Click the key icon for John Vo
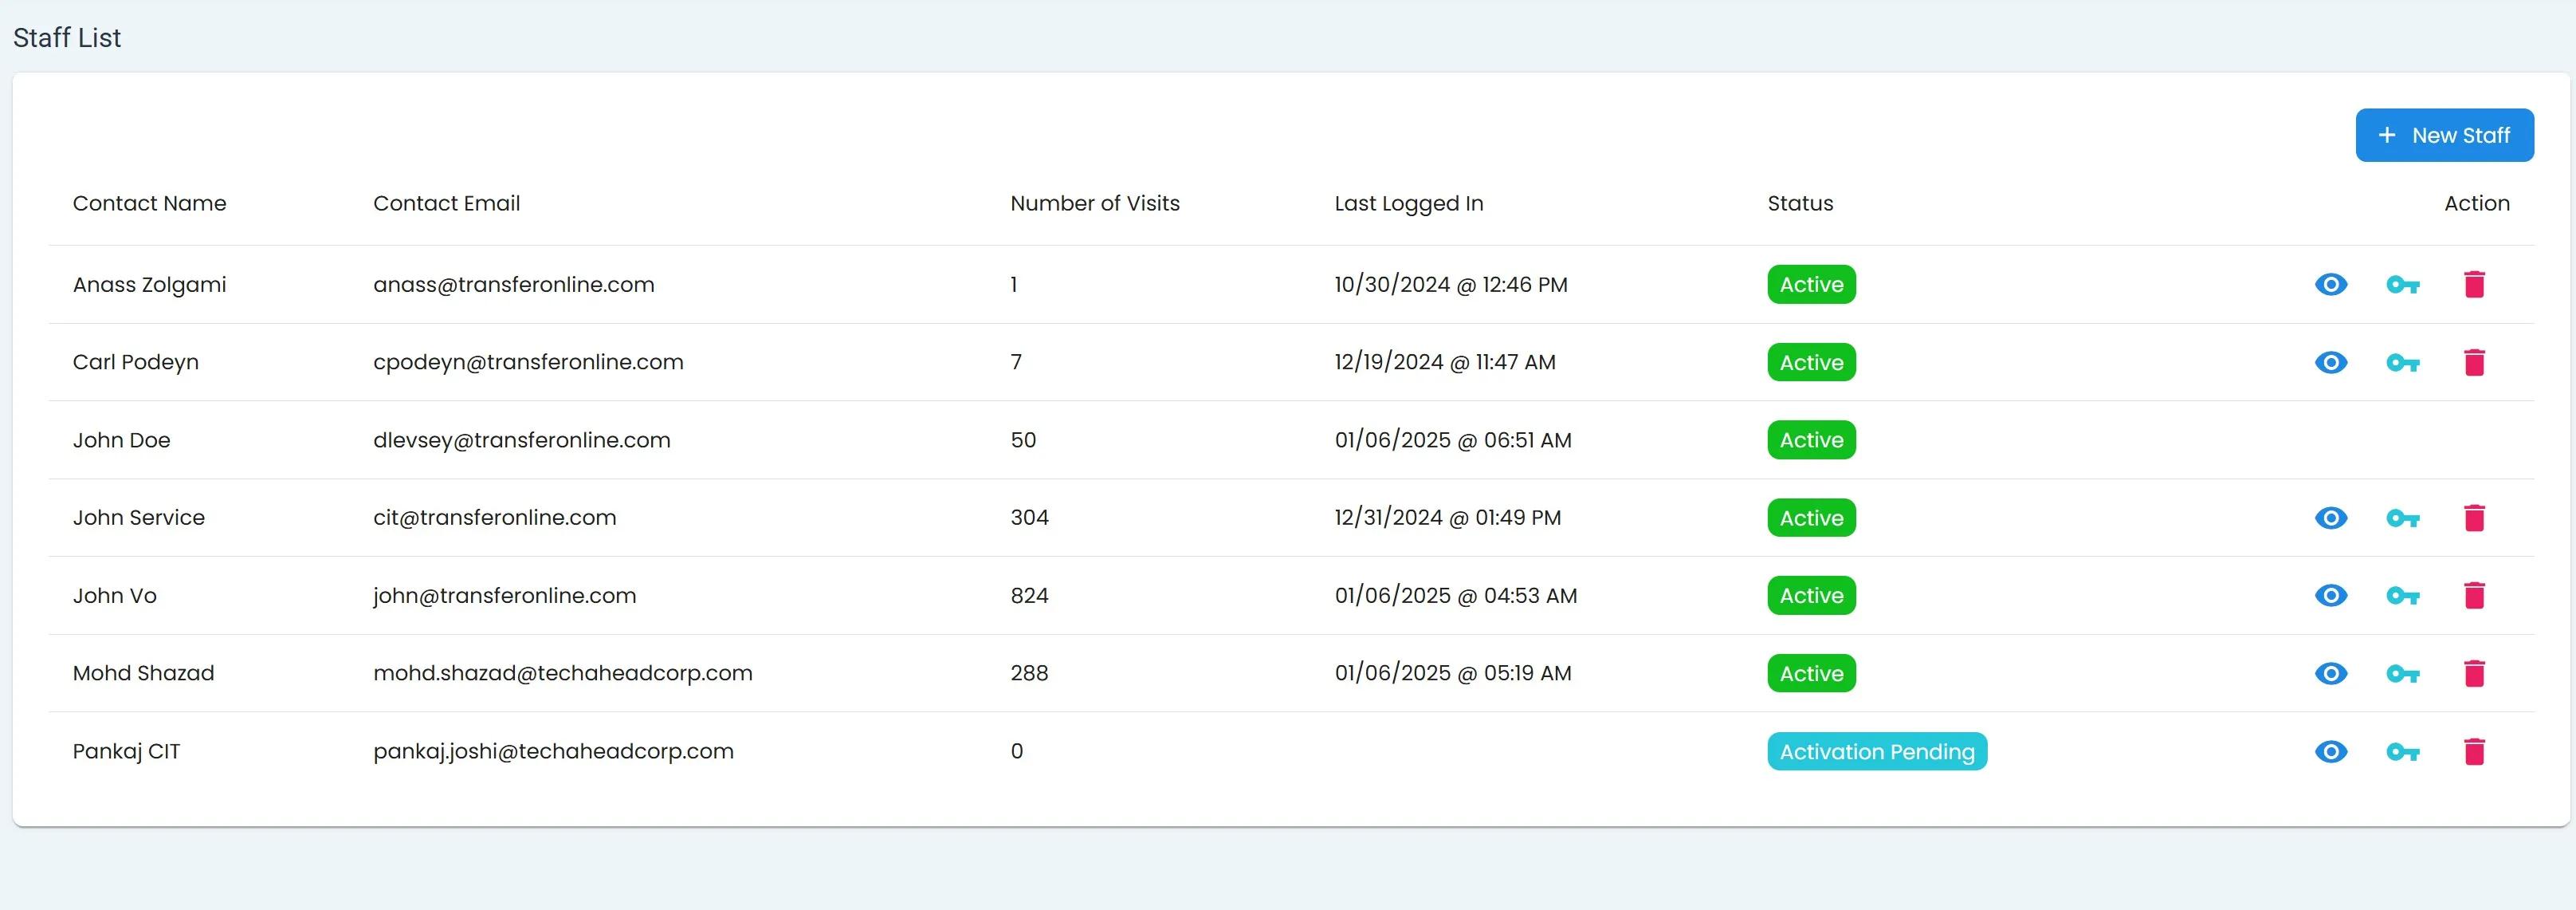2576x910 pixels. pos(2402,596)
